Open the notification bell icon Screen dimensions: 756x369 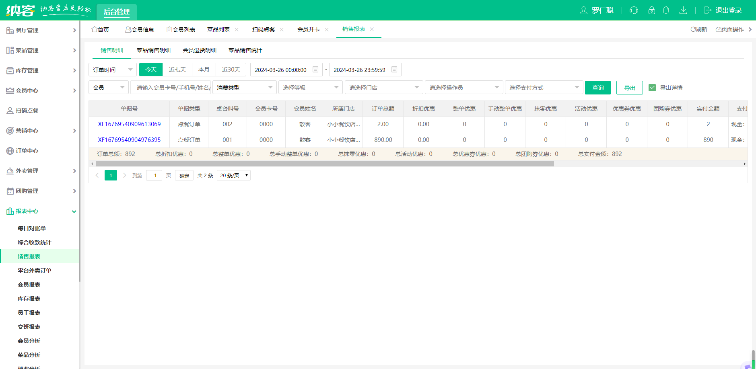click(666, 10)
